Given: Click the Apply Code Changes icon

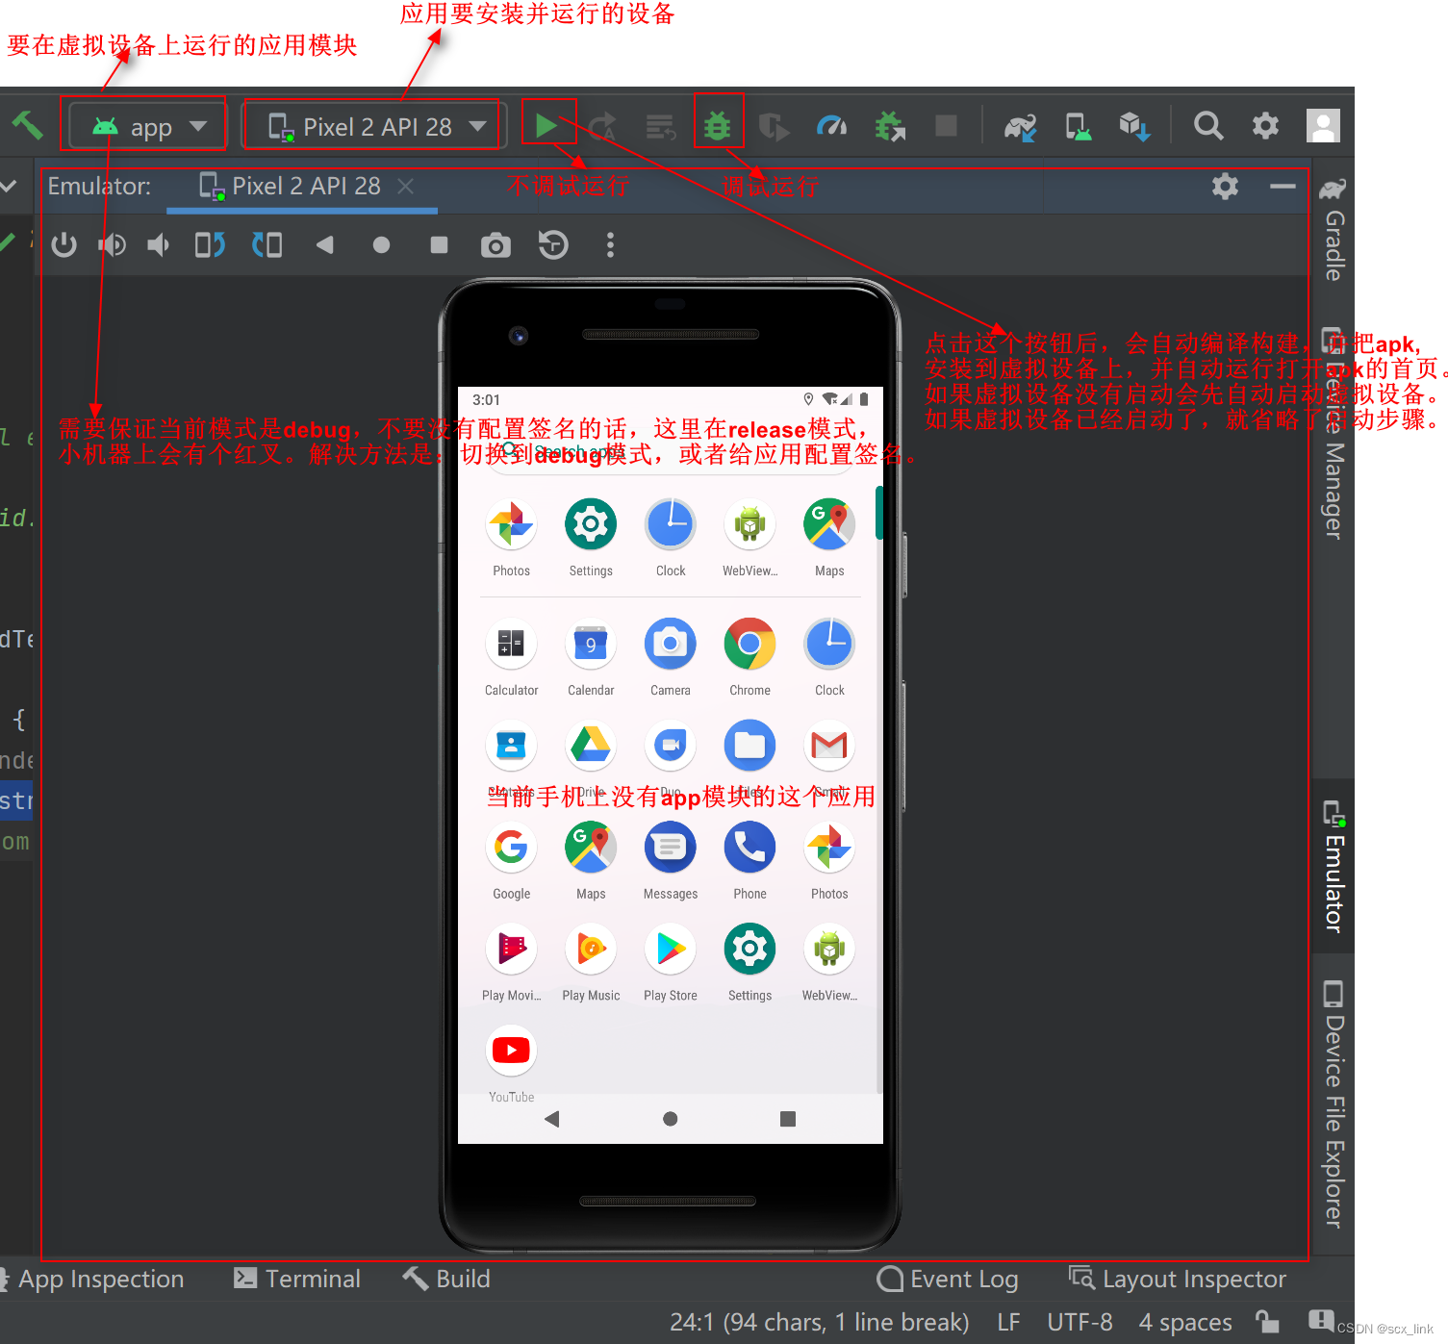Looking at the screenshot, I should (661, 126).
